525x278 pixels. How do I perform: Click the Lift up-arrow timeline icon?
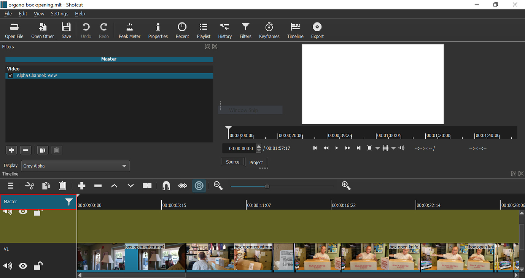114,186
